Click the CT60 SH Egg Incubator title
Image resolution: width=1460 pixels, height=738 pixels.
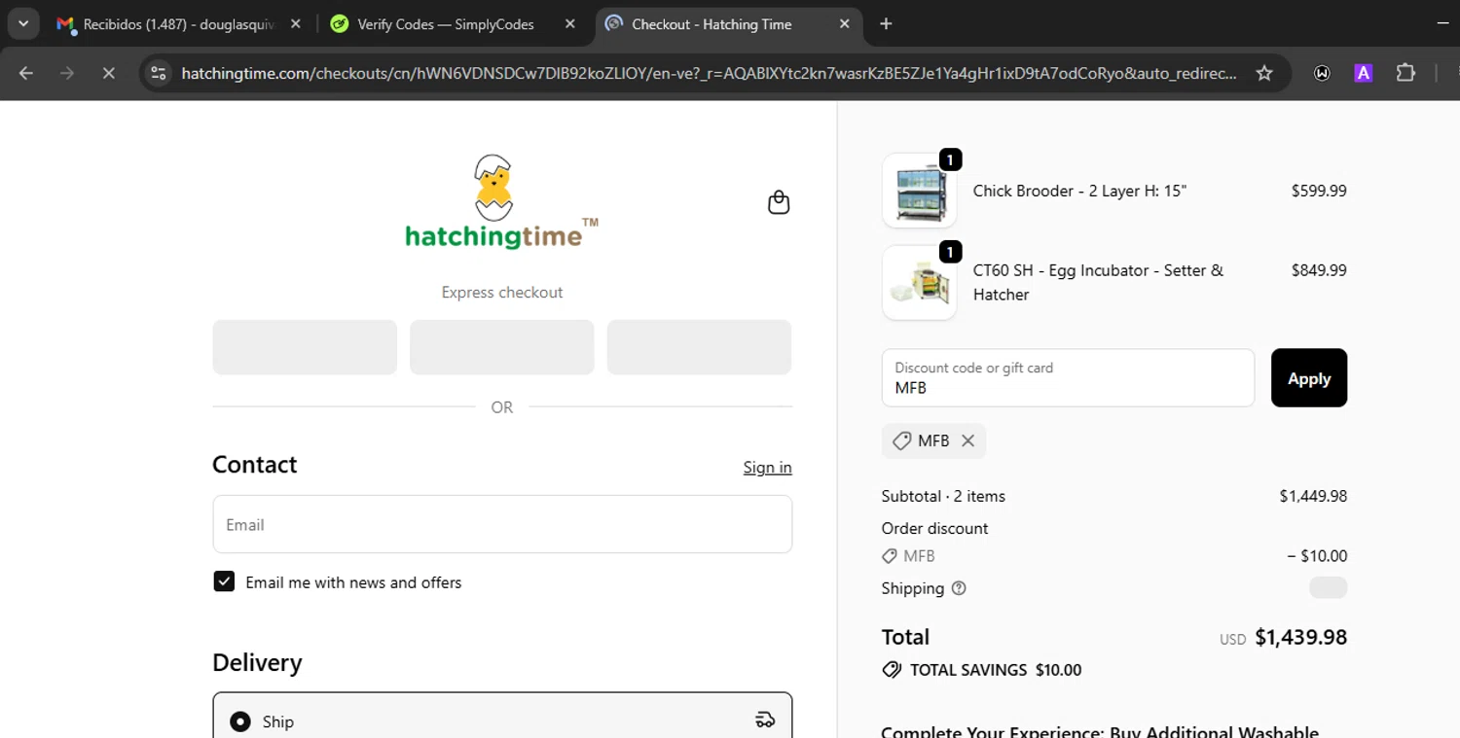click(x=1098, y=282)
